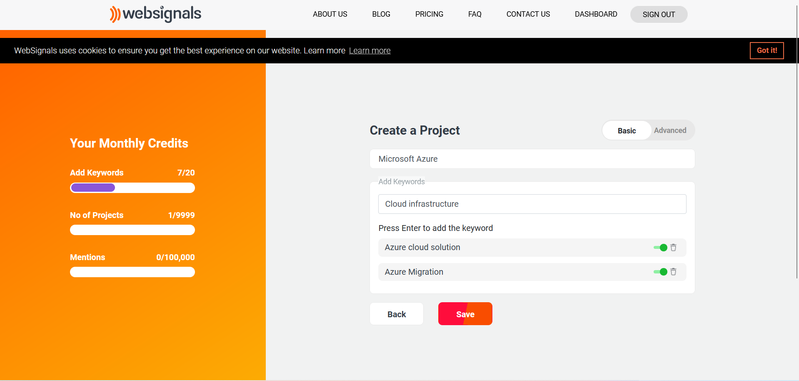Click the WebSignals logo

[x=155, y=14]
